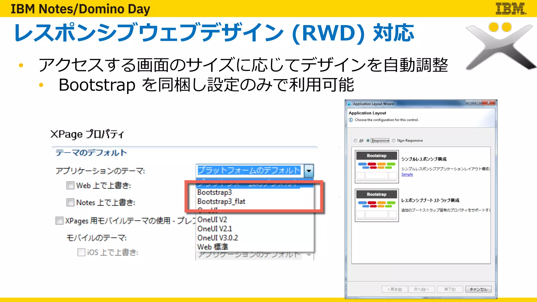Viewport: 537px width, 302px height.
Task: Select the All radio button
Action: [x=355, y=141]
